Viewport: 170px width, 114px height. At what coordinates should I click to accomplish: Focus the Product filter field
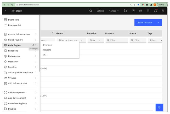[x=117, y=40]
